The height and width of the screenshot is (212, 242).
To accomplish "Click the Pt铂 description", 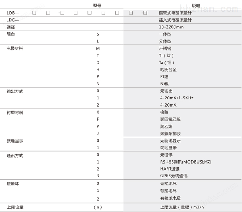I will (x=164, y=77).
